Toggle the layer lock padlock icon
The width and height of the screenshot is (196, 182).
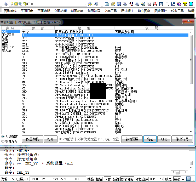click(x=25, y=4)
